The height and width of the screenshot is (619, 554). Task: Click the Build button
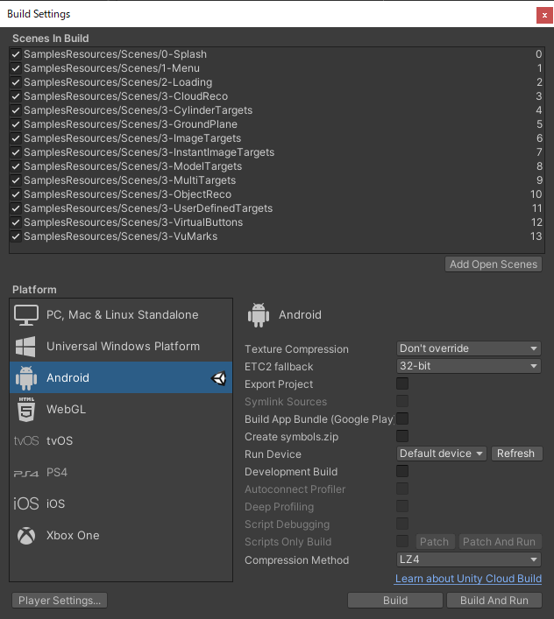tap(395, 601)
